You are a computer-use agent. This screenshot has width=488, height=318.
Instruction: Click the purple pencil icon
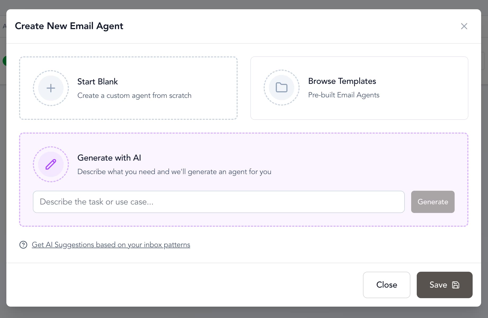51,164
